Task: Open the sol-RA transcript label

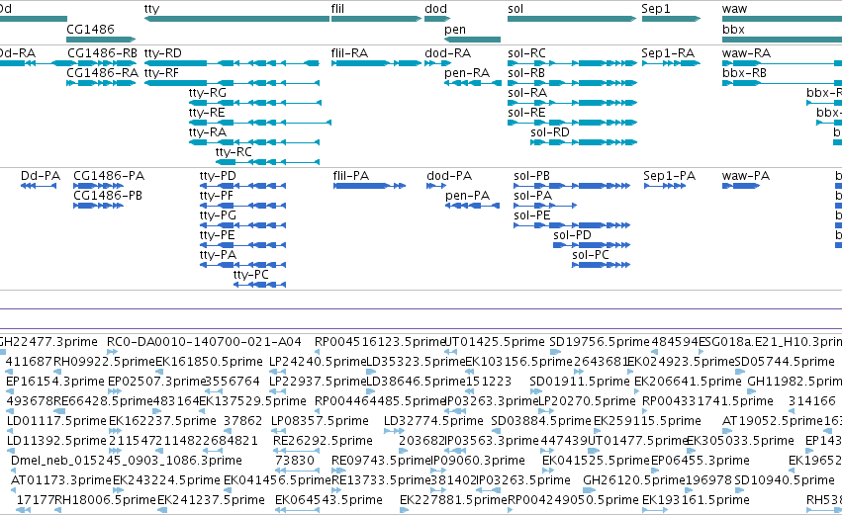Action: click(x=527, y=93)
